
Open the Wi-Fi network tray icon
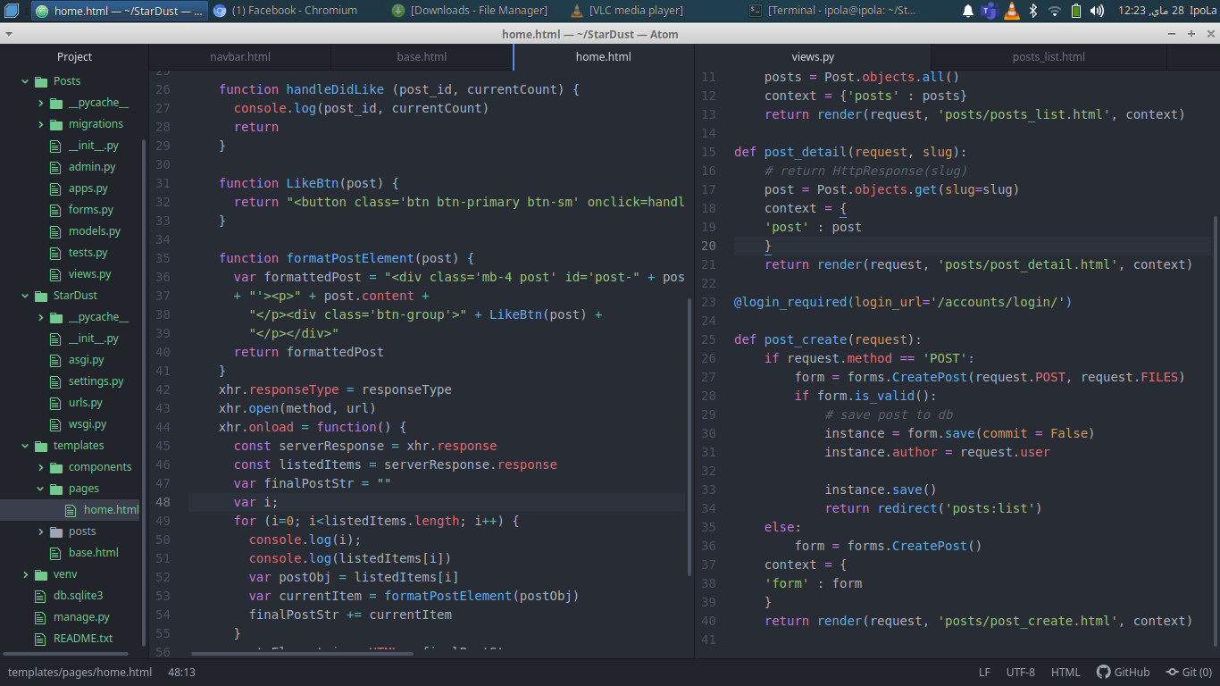[x=1055, y=11]
